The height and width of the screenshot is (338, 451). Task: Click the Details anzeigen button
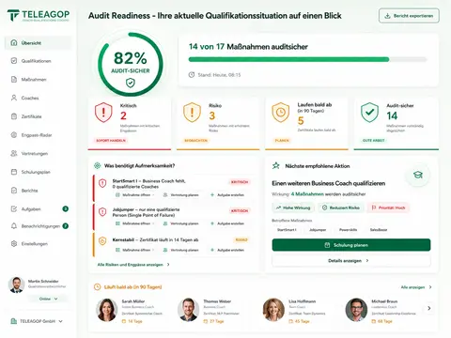tap(351, 260)
